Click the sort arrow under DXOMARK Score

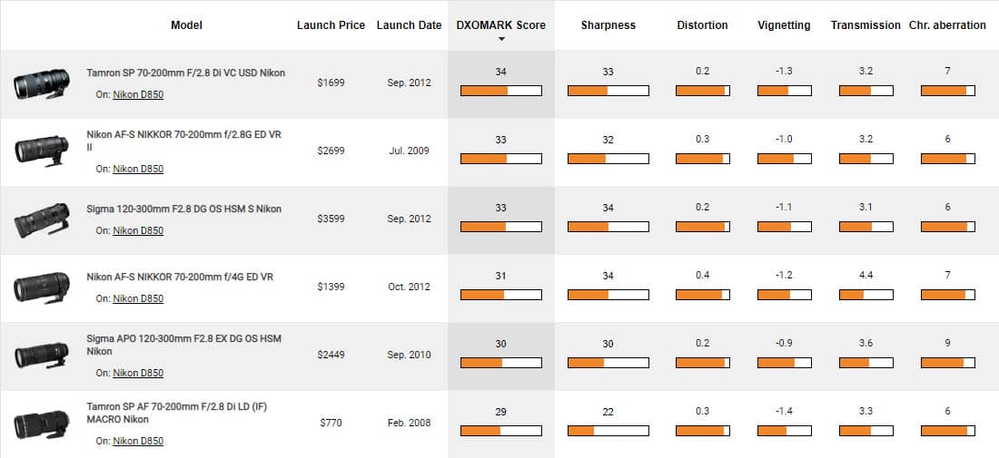coord(501,40)
